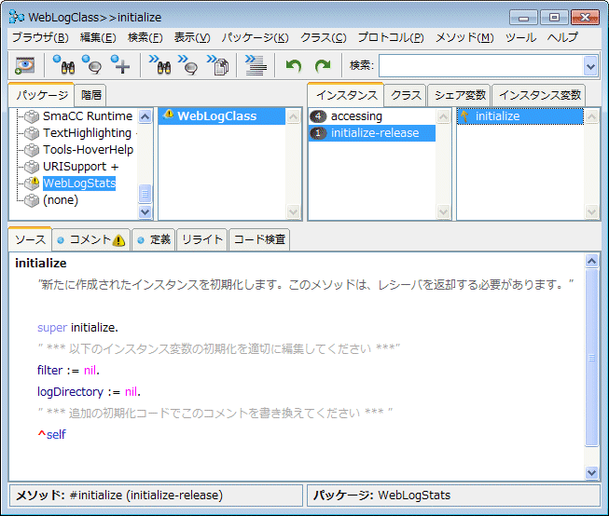Screen dimensions: 609x516
Task: Select the accessing protocol
Action: pyautogui.click(x=356, y=116)
